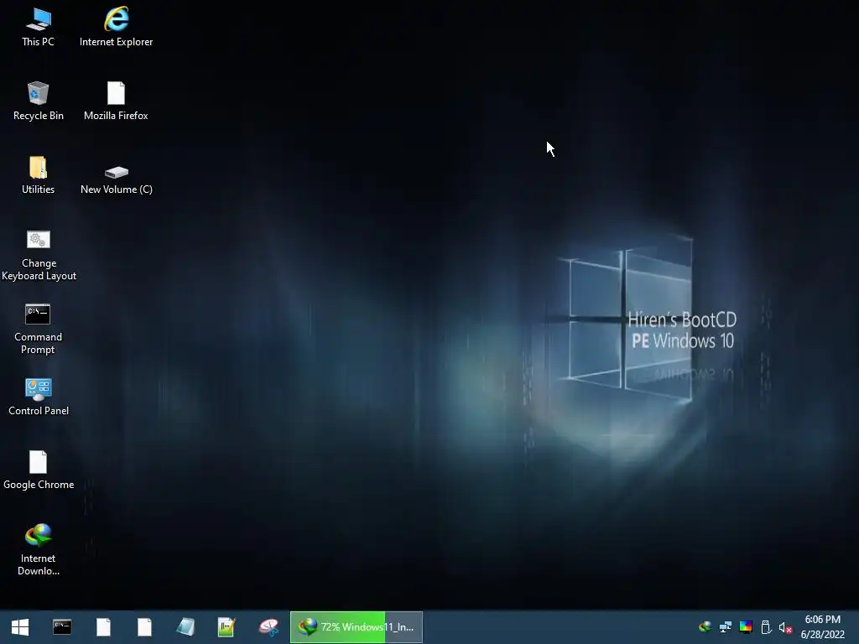Click the colorful display tray icon
Viewport: 859px width, 644px height.
[x=746, y=626]
